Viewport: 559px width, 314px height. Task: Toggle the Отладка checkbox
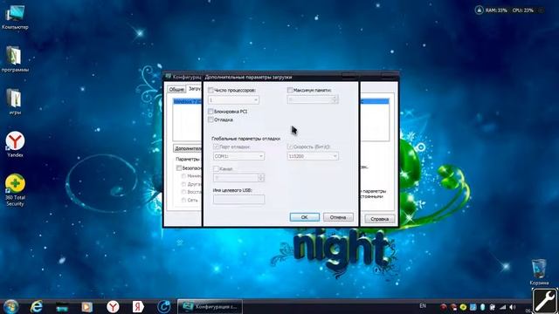[x=210, y=119]
